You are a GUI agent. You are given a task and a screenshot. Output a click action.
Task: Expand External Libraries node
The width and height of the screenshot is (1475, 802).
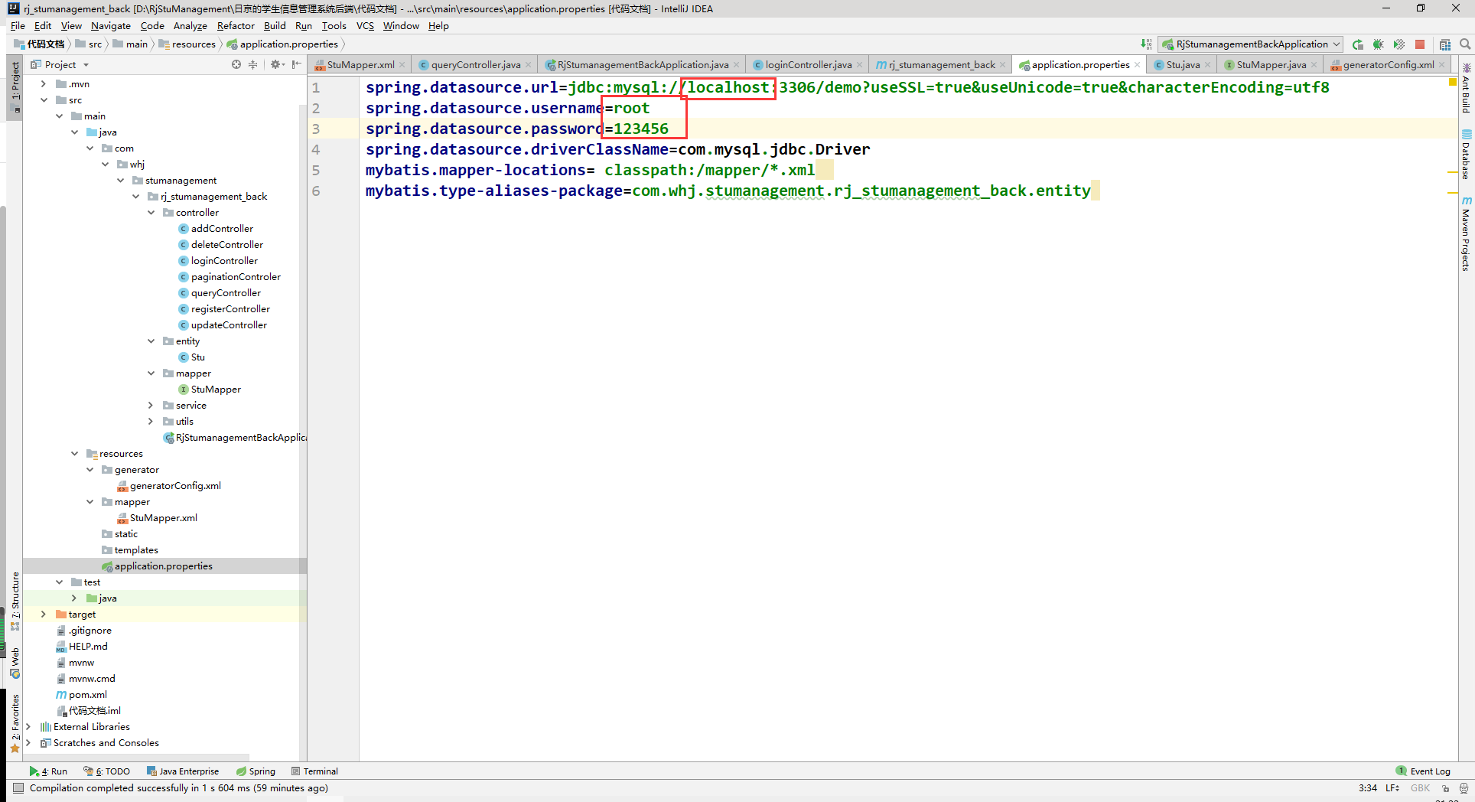(x=28, y=727)
